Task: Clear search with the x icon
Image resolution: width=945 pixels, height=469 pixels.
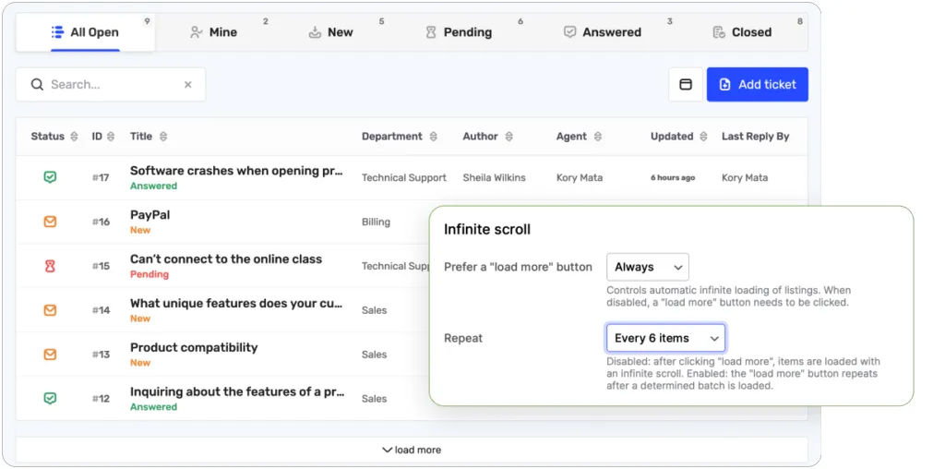Action: pyautogui.click(x=188, y=84)
